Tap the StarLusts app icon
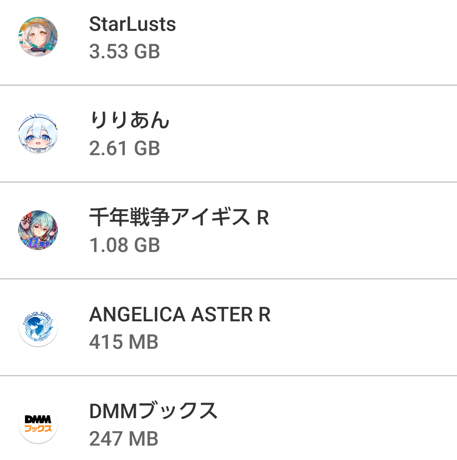This screenshot has height=460, width=457. pyautogui.click(x=38, y=36)
